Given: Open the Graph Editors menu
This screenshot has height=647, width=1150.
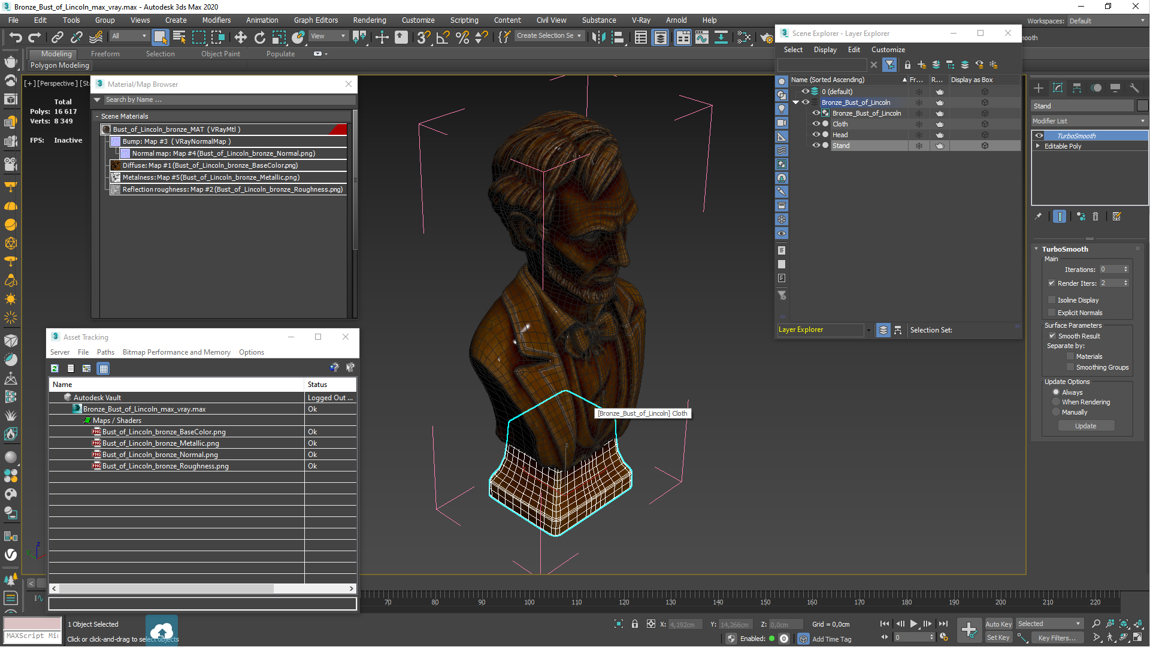Looking at the screenshot, I should click(x=316, y=20).
